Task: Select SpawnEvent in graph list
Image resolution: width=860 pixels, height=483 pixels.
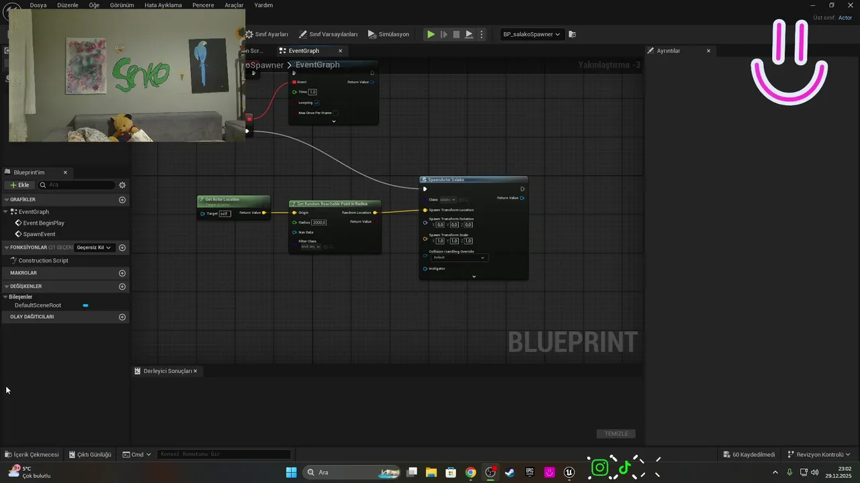Action: 39,234
